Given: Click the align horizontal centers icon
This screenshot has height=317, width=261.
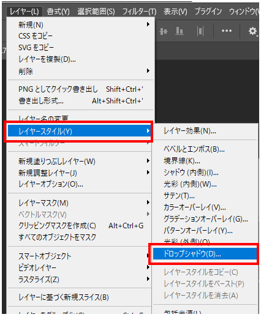Looking at the screenshot, I should [164, 31].
